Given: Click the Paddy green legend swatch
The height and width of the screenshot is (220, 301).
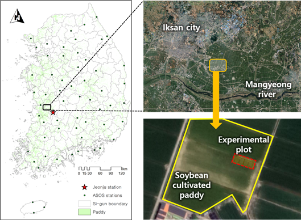Looking at the screenshot, I should click(x=84, y=212).
